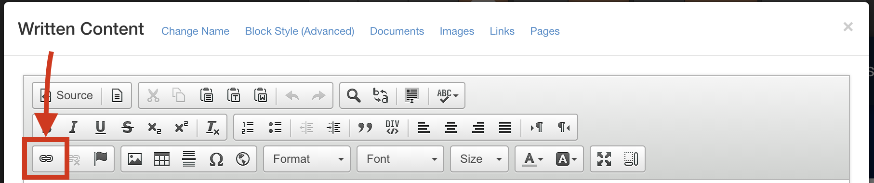The height and width of the screenshot is (183, 874).
Task: Align text right
Action: click(x=478, y=127)
